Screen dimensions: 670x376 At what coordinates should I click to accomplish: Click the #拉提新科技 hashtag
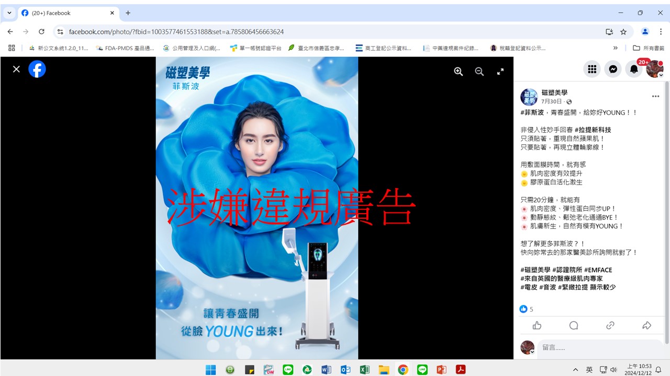(593, 130)
